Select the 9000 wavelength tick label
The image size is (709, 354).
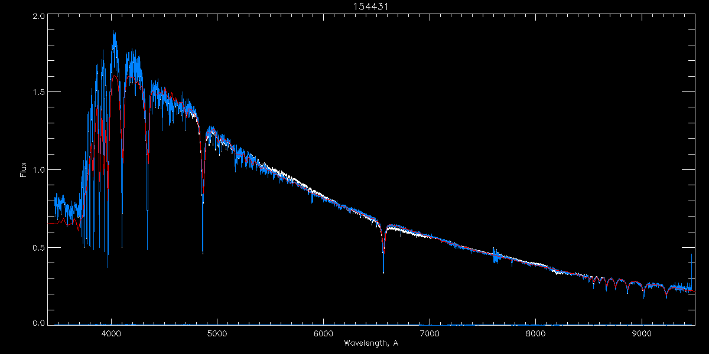coord(642,332)
